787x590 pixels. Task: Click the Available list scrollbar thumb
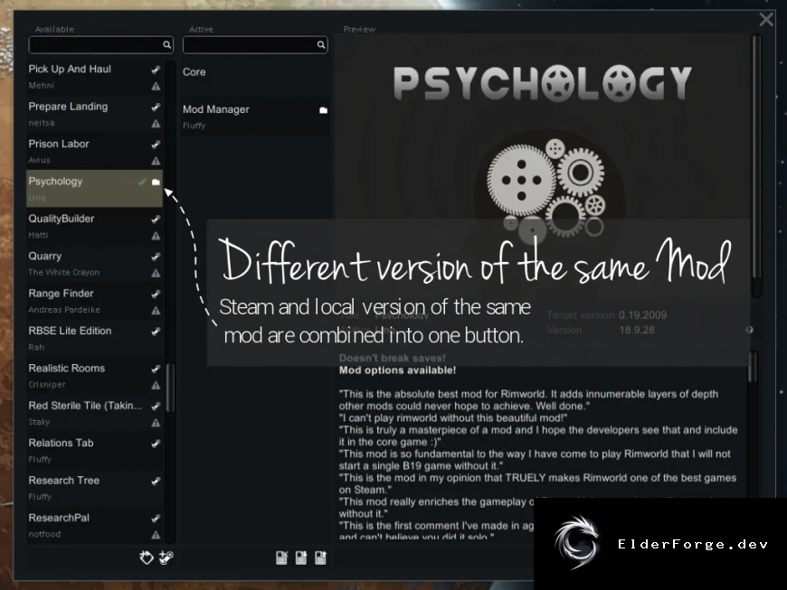tap(170, 388)
